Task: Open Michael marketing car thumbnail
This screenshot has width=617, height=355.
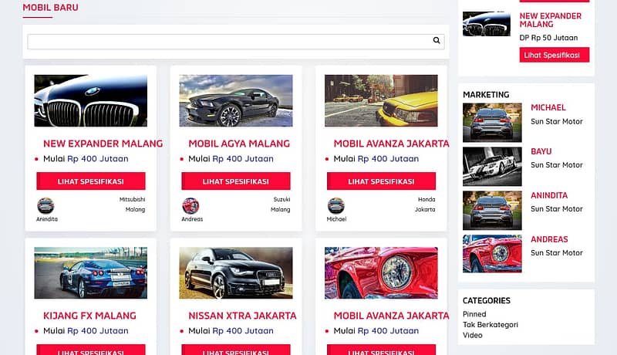Action: click(492, 123)
